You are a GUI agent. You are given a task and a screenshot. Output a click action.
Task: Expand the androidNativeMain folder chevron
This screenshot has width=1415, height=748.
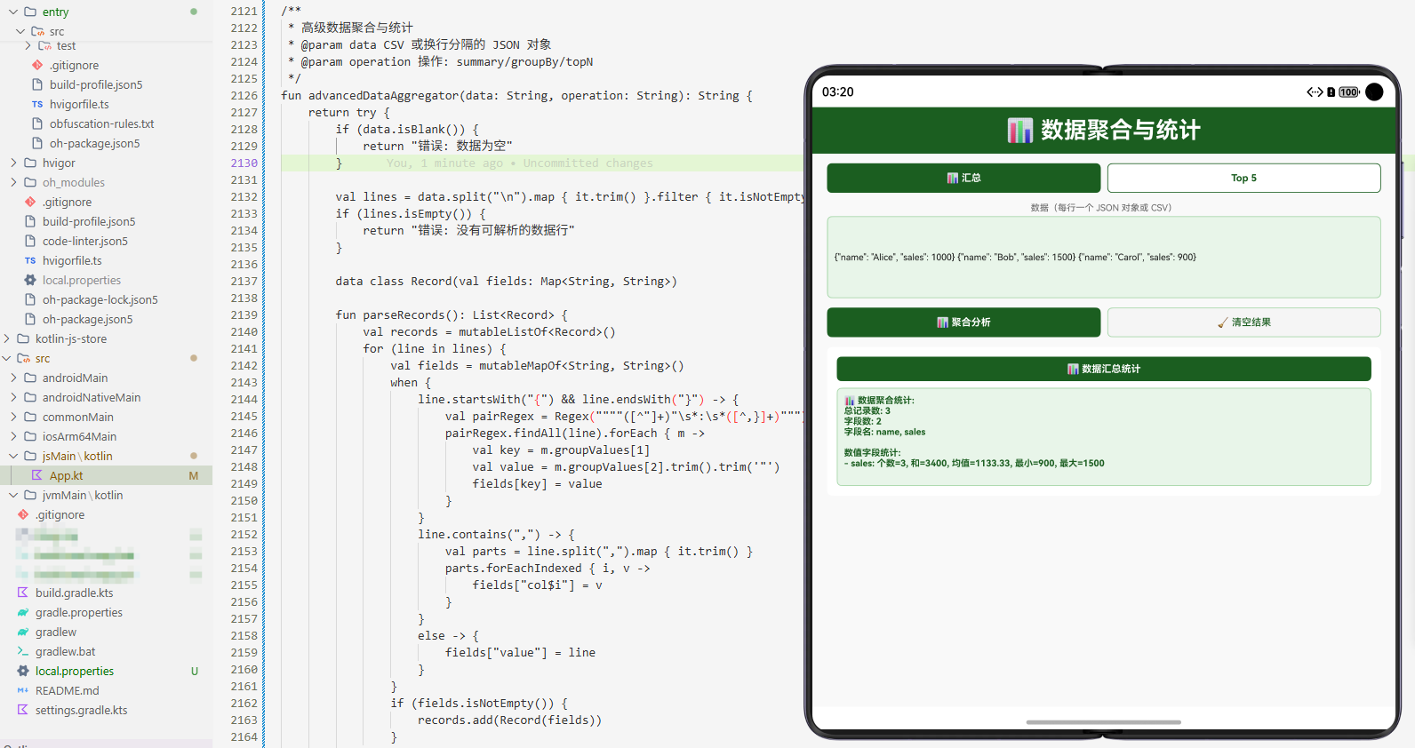[x=13, y=397]
